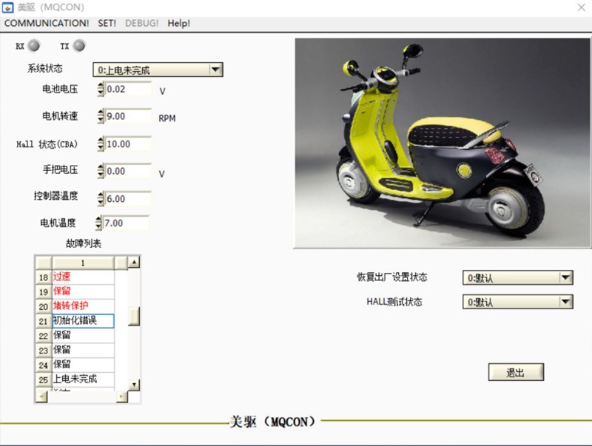The width and height of the screenshot is (592, 446).
Task: Click fault list scroll down arrow
Action: pos(134,385)
